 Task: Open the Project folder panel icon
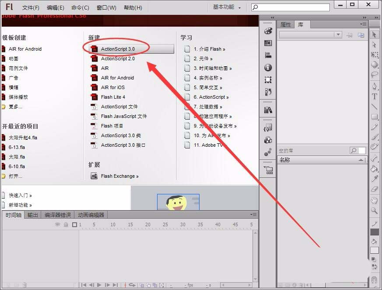point(268,170)
